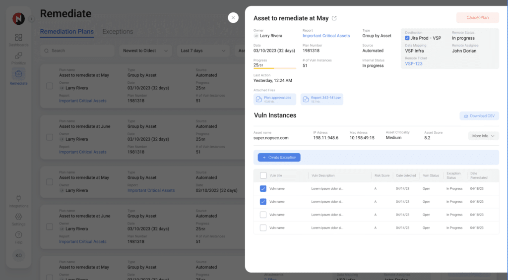Select checkbox of first Asset to remediate at June plan
The width and height of the screenshot is (508, 280).
point(50,137)
